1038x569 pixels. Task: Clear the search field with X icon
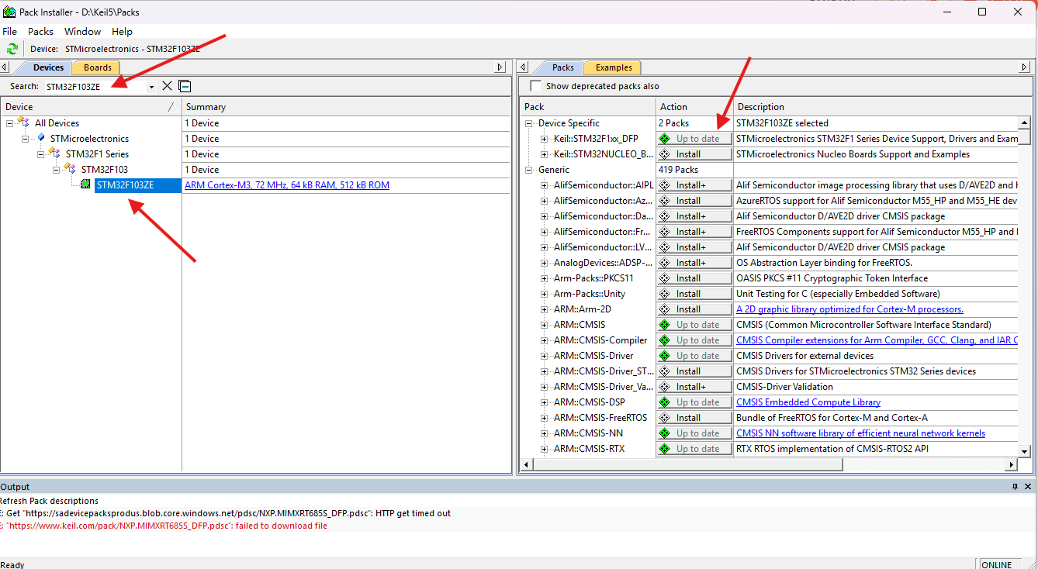pos(167,86)
